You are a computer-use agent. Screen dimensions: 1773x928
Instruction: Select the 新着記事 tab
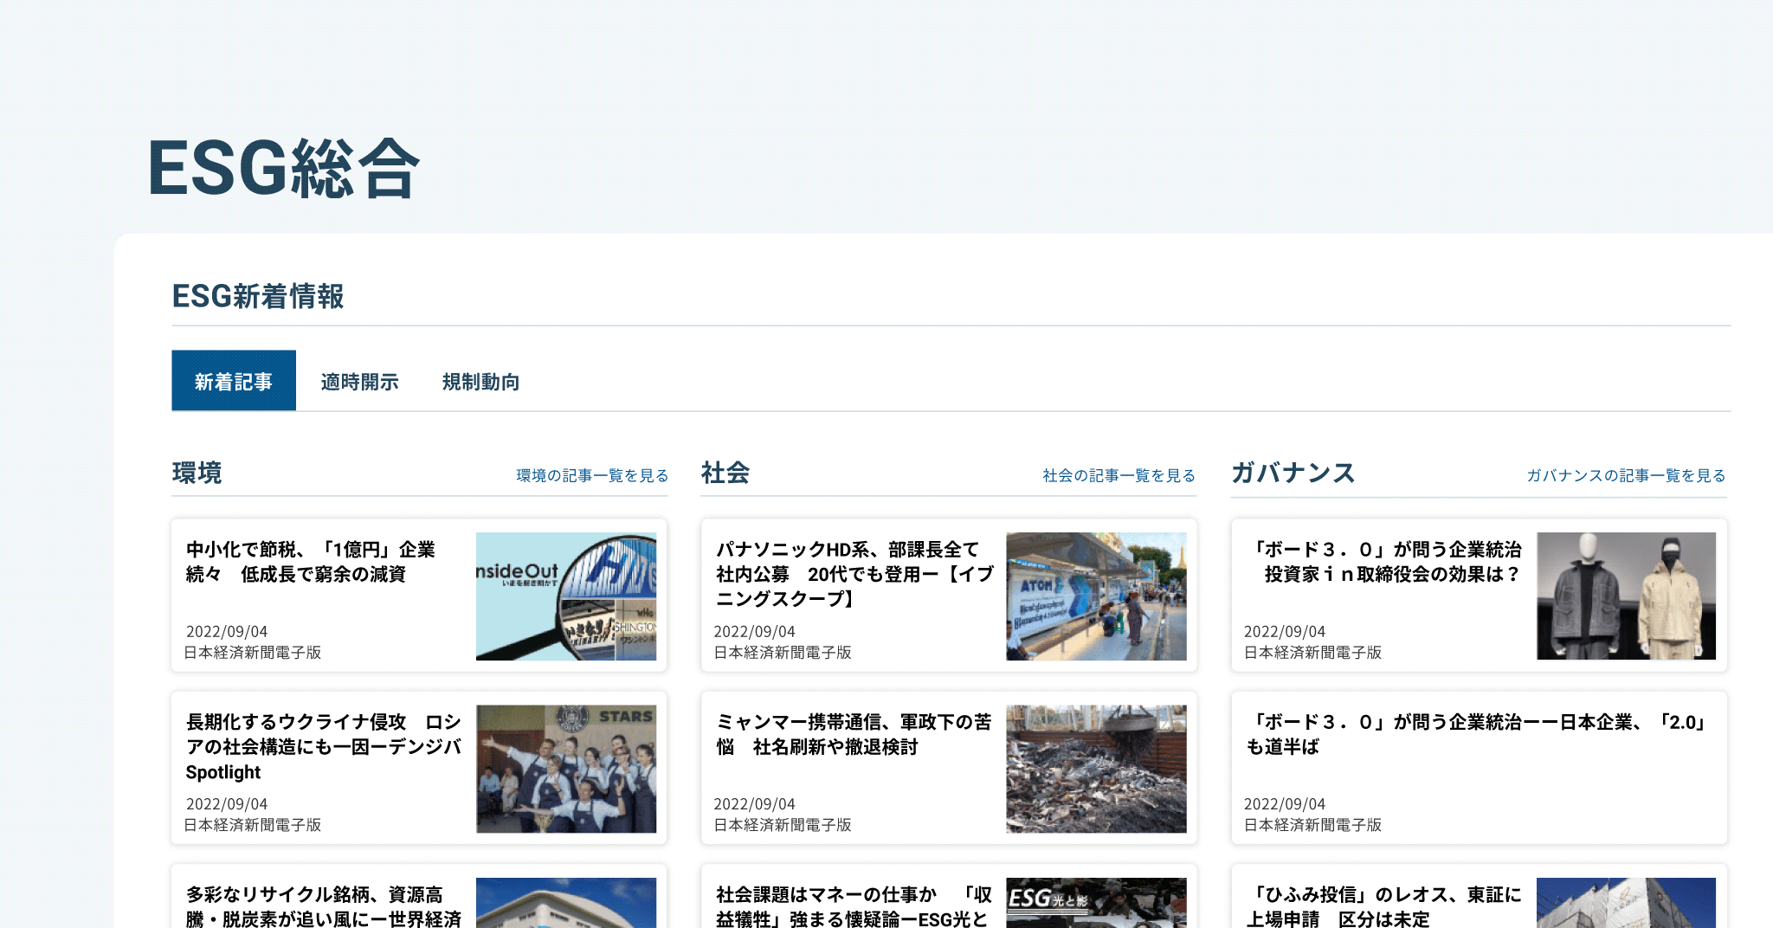234,381
